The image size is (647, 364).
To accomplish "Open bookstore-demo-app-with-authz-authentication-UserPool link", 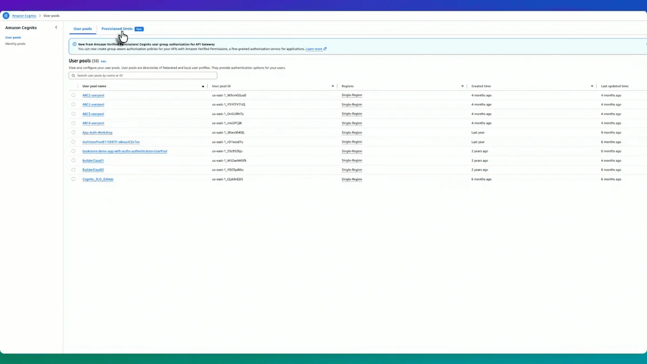I will [125, 151].
